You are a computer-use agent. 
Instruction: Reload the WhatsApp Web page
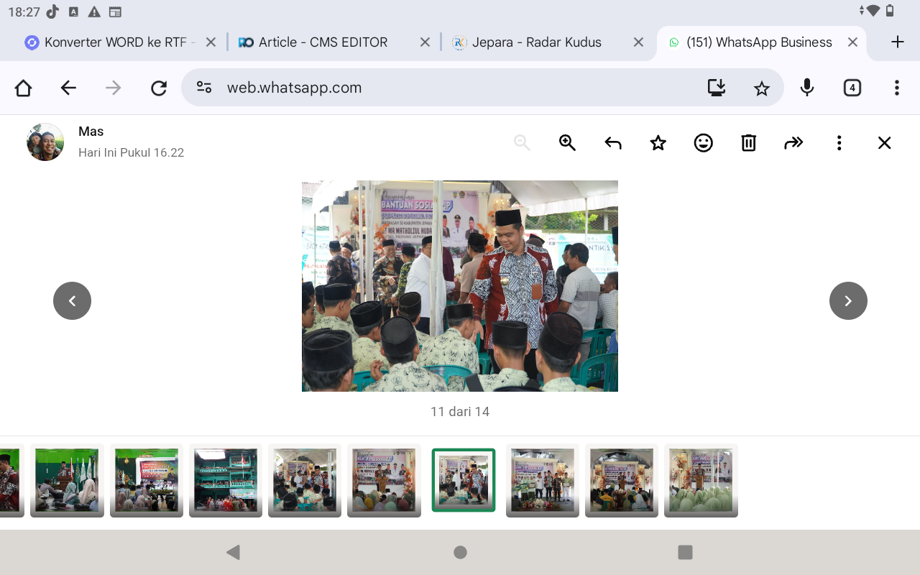159,88
